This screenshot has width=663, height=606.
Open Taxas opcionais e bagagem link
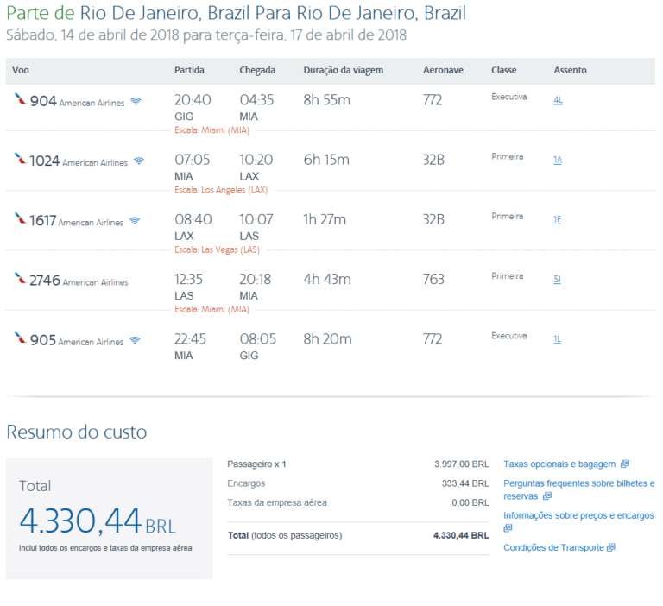click(559, 464)
